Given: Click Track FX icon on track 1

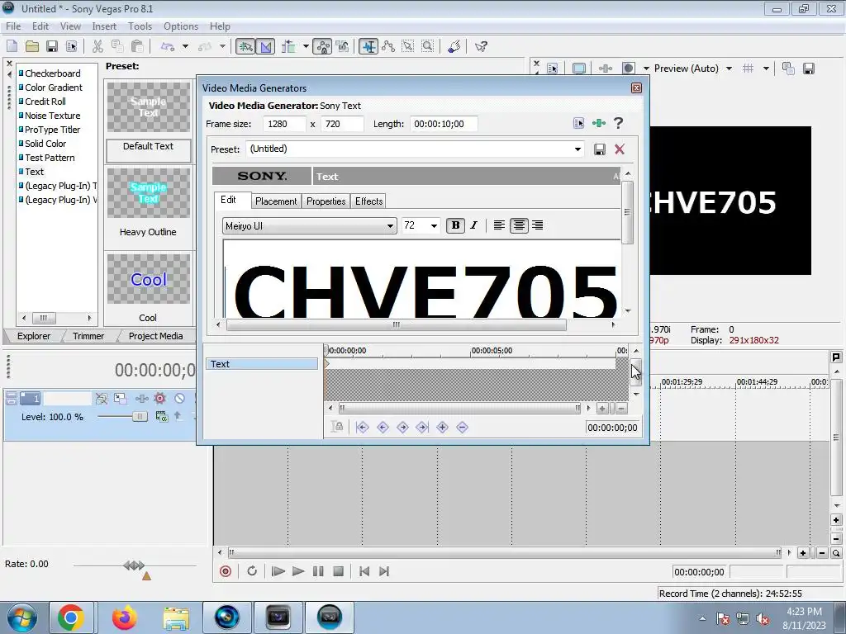Looking at the screenshot, I should [x=142, y=399].
